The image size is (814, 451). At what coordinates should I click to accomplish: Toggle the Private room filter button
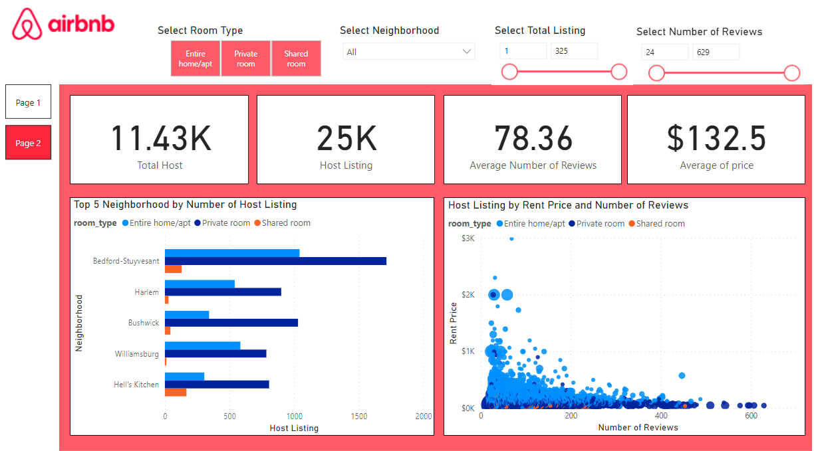click(x=245, y=58)
